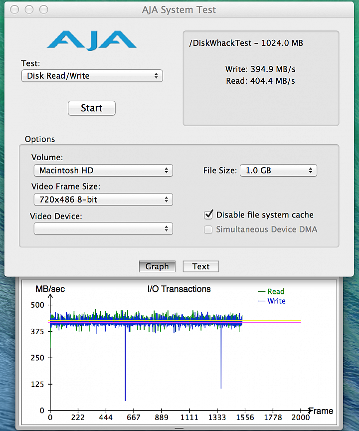
Task: Toggle Simultaneous Device DMA checkbox
Action: [x=208, y=229]
